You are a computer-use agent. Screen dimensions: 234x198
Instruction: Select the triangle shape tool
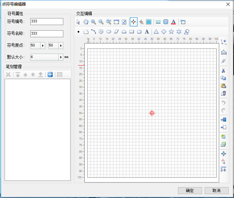tap(156, 32)
